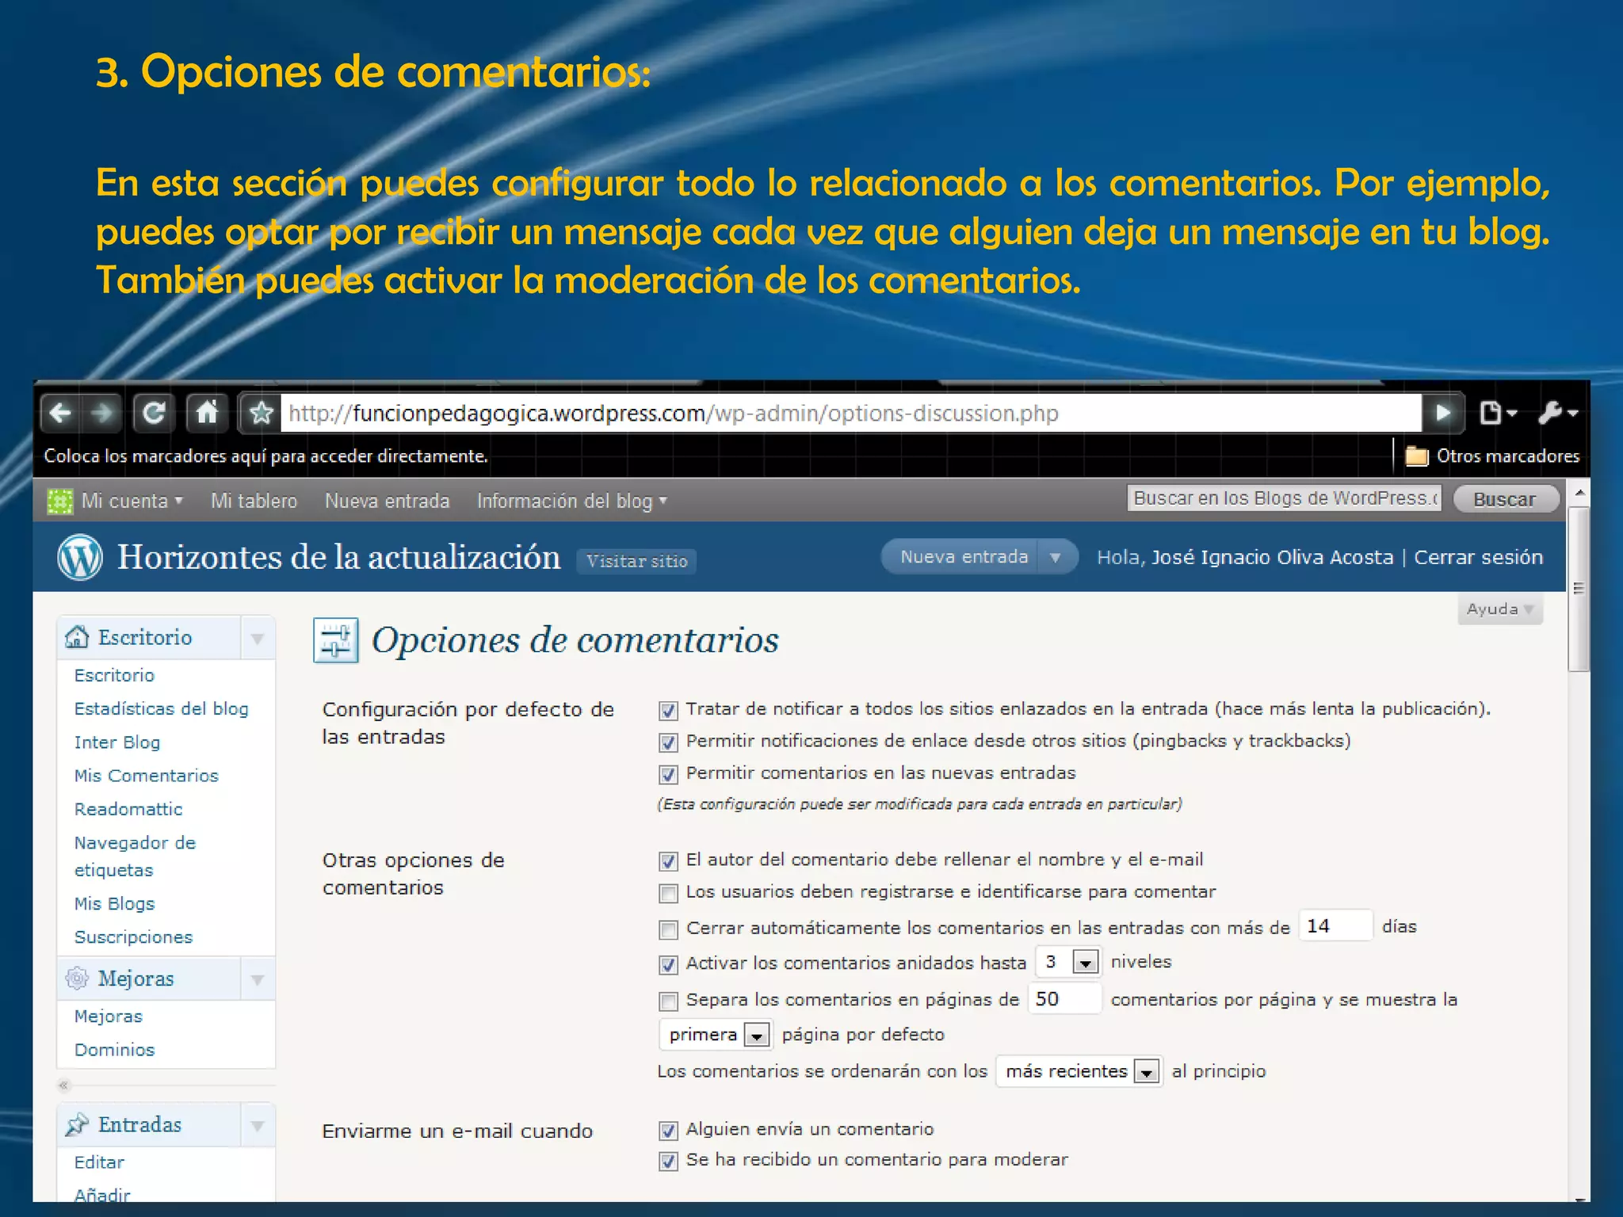Expand the Escritorio section arrow
The image size is (1623, 1217).
tap(258, 639)
